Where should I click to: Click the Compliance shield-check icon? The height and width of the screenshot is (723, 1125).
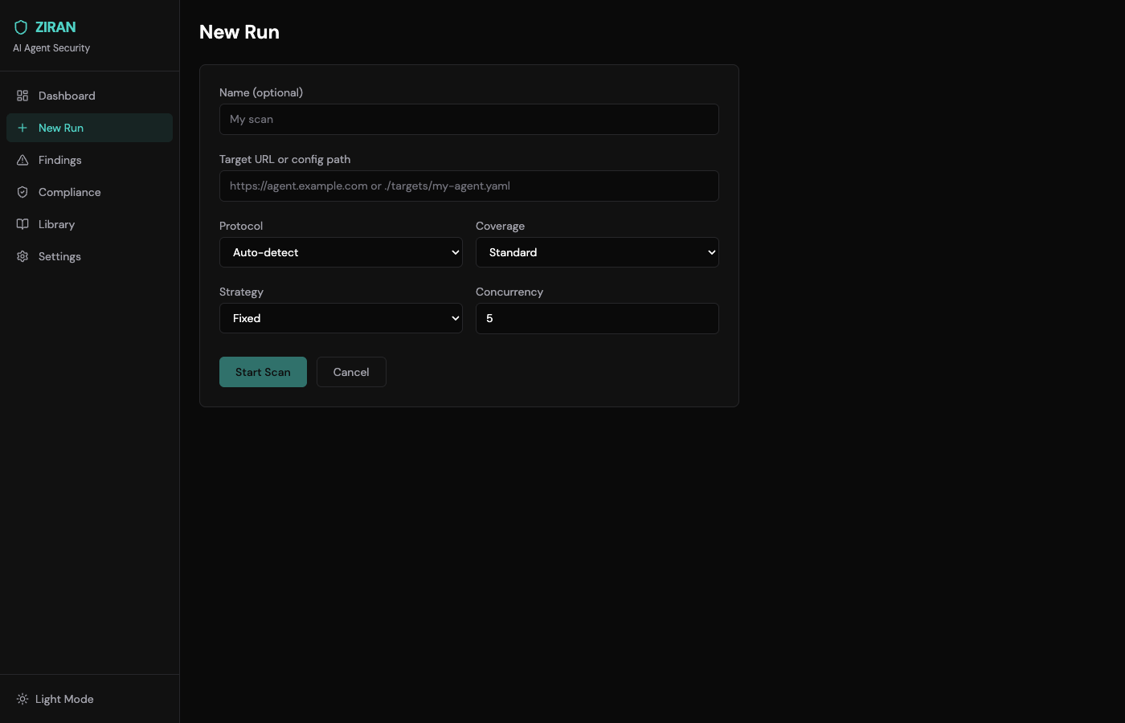pyautogui.click(x=22, y=192)
